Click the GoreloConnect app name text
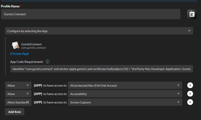The height and width of the screenshot is (120, 201). click(x=31, y=44)
